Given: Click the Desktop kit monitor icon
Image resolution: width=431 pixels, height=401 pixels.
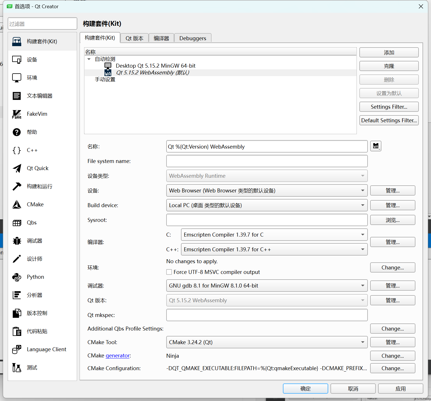Looking at the screenshot, I should pos(108,66).
